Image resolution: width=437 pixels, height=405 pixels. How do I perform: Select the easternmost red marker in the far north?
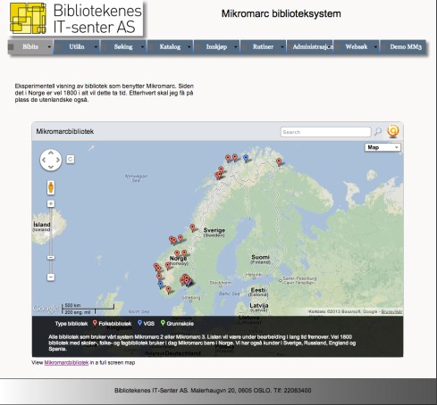[x=279, y=162]
